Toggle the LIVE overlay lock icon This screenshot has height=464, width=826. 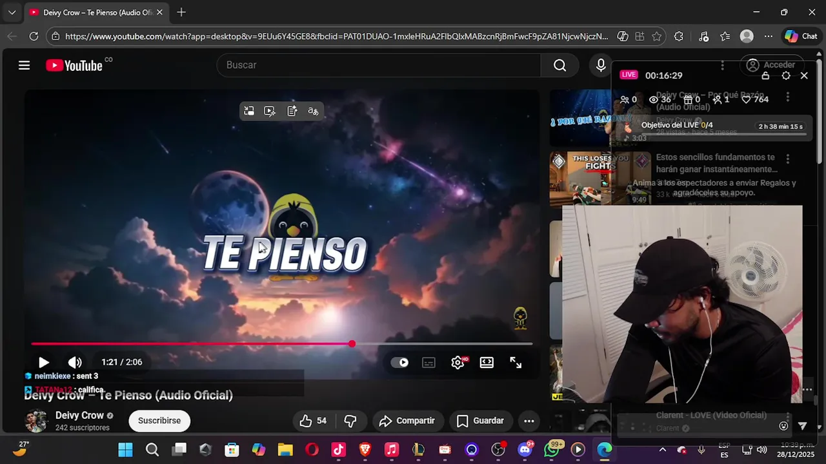pyautogui.click(x=765, y=75)
